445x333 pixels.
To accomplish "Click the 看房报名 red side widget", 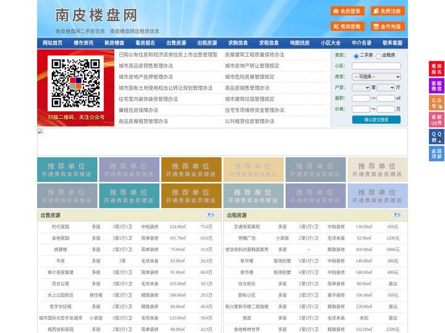I will (x=436, y=69).
